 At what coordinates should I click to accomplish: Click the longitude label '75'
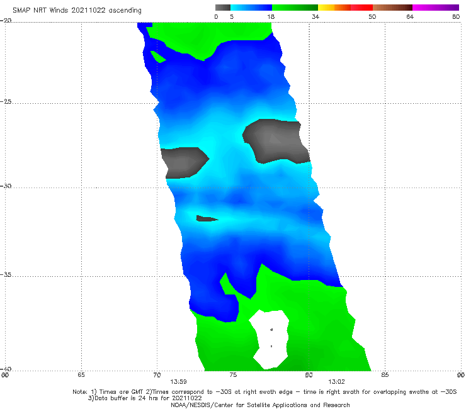[x=233, y=375]
